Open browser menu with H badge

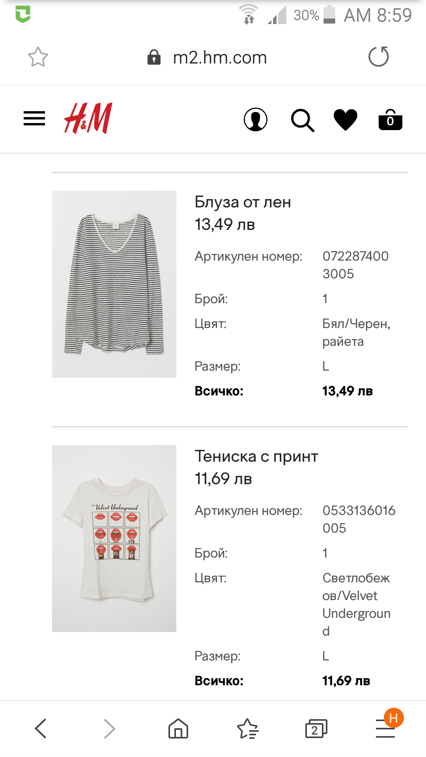click(386, 728)
